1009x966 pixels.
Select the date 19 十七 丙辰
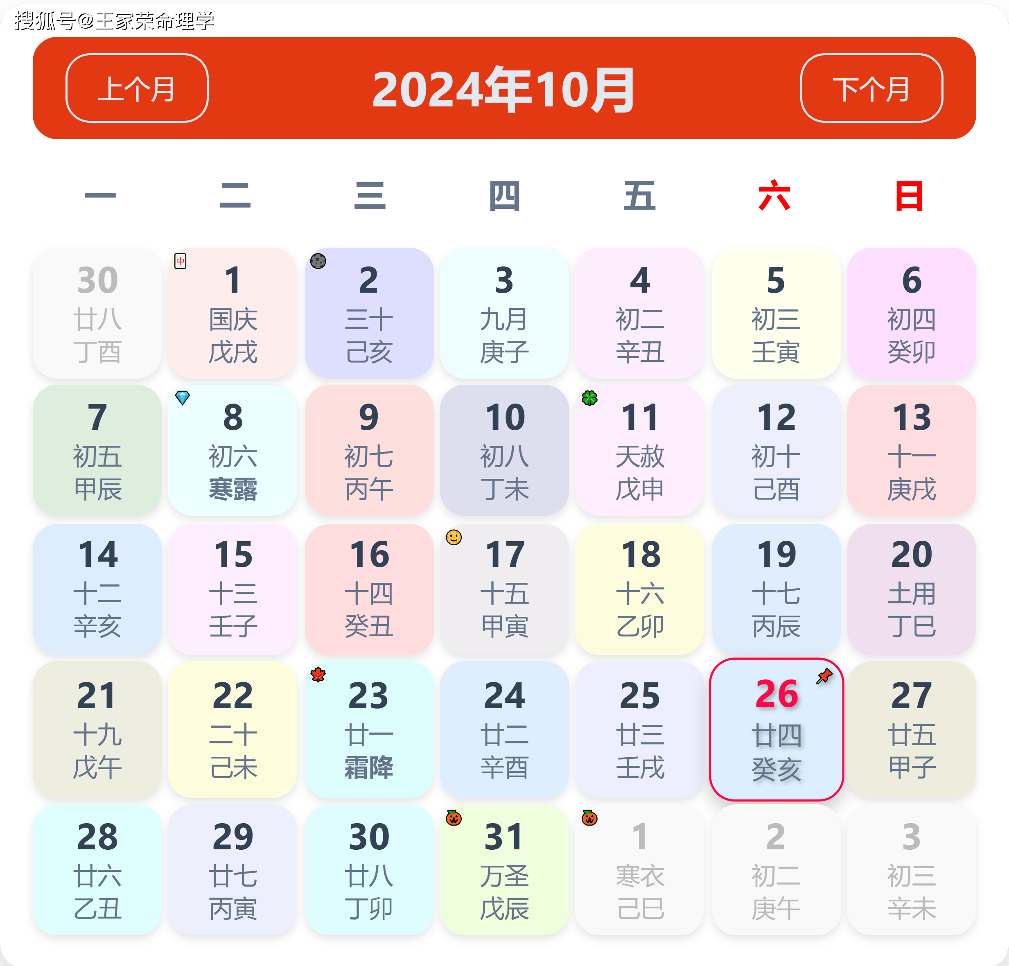point(777,589)
